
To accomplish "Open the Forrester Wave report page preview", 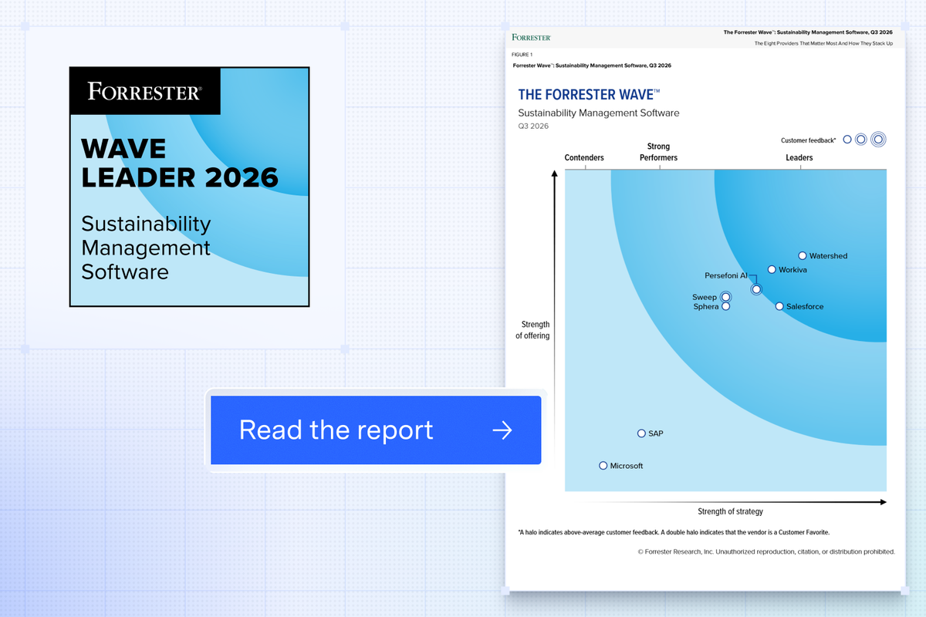I will pos(705,311).
